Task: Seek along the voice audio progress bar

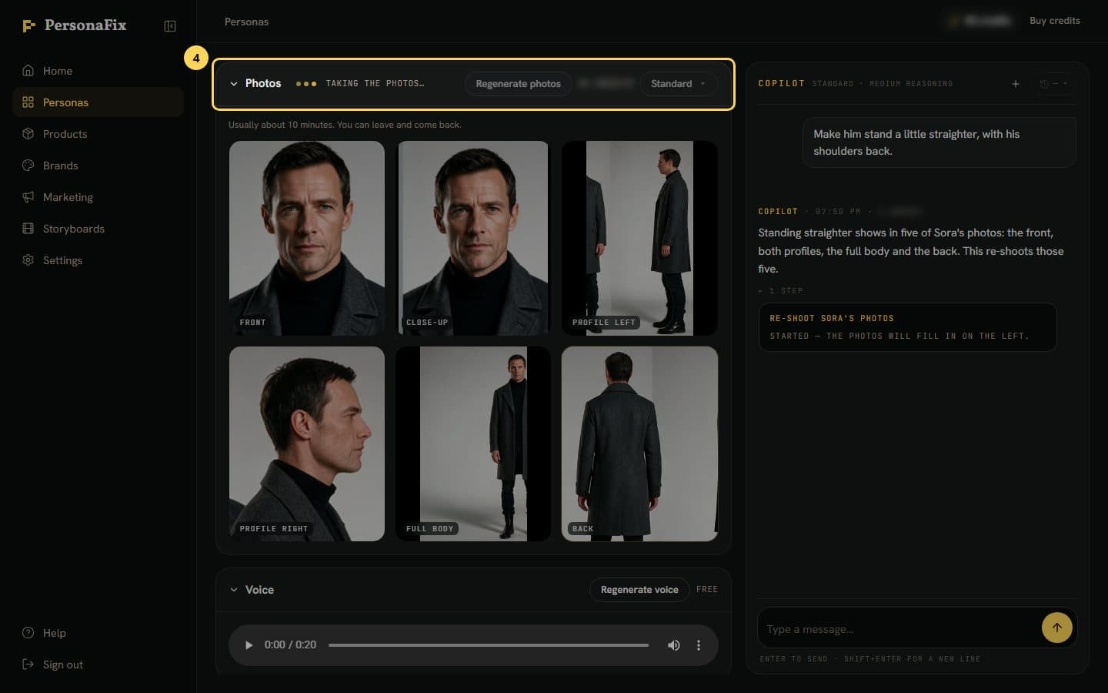Action: pos(489,645)
